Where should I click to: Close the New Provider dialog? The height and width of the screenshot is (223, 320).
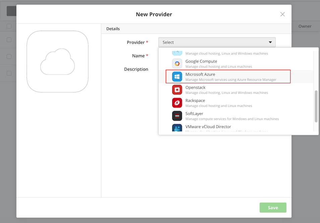282,14
